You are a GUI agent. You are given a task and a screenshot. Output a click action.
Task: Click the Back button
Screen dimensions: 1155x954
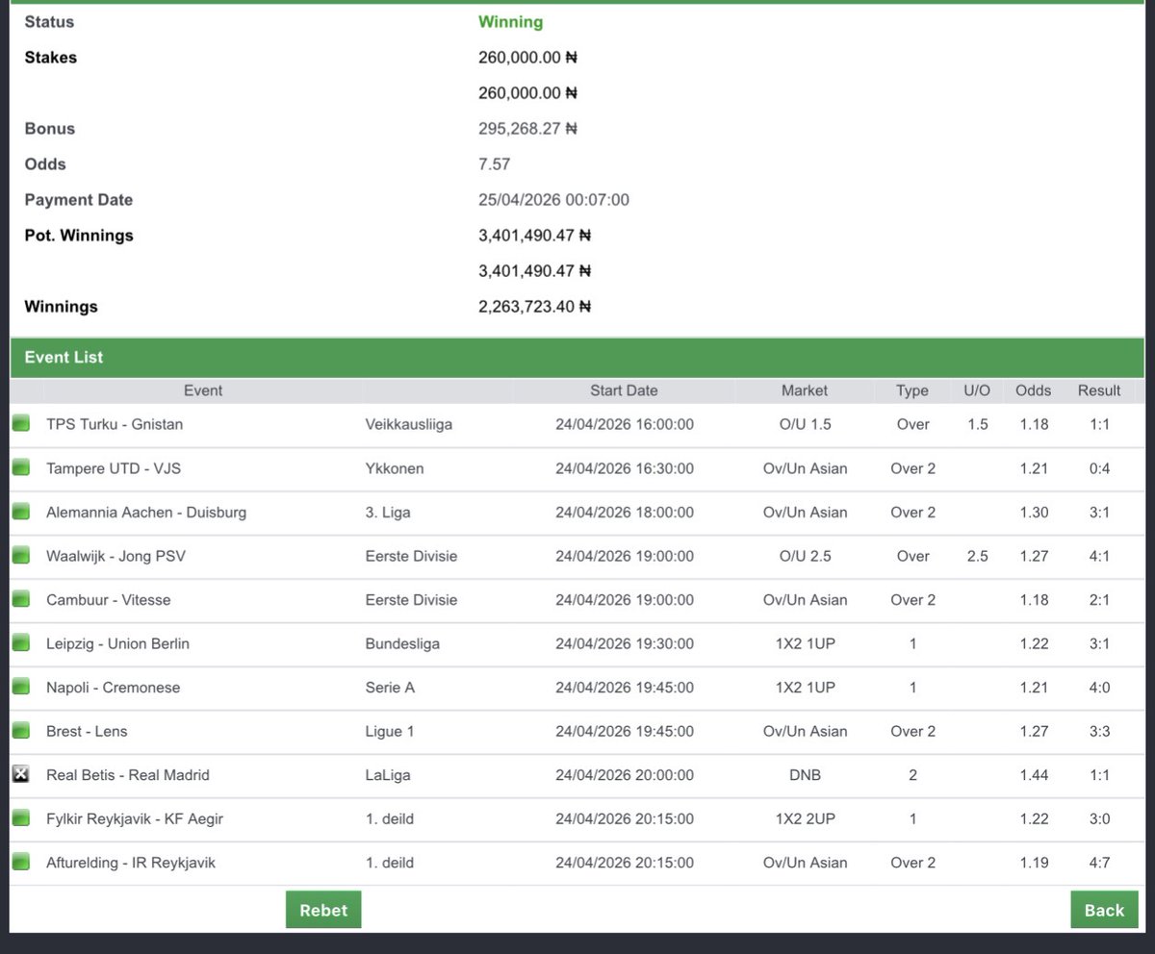(x=1103, y=909)
